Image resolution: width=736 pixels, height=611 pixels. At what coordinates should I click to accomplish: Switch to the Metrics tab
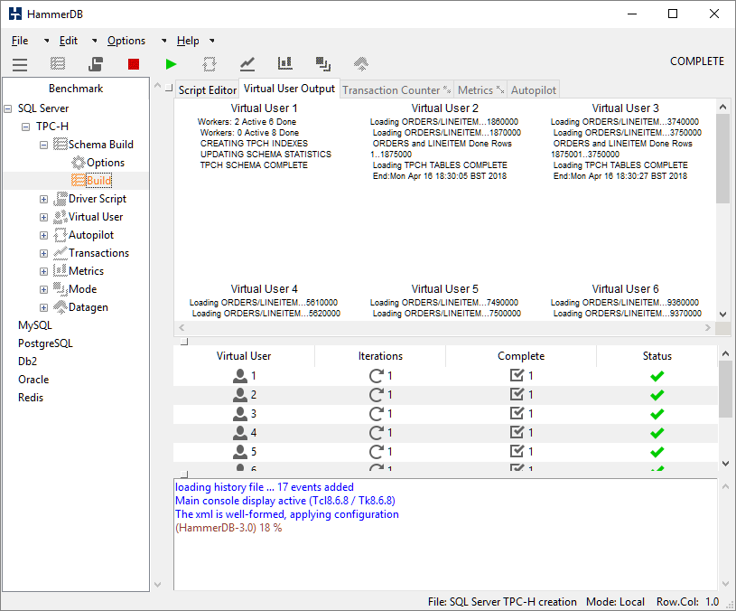pyautogui.click(x=480, y=90)
